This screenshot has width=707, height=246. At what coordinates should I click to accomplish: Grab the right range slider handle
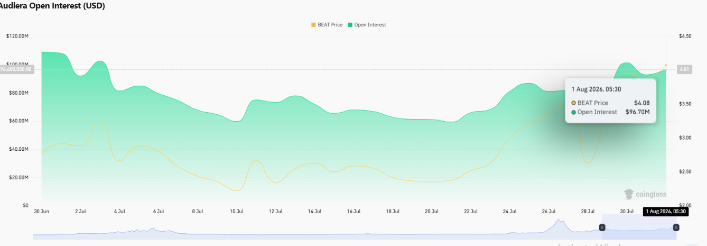676,227
